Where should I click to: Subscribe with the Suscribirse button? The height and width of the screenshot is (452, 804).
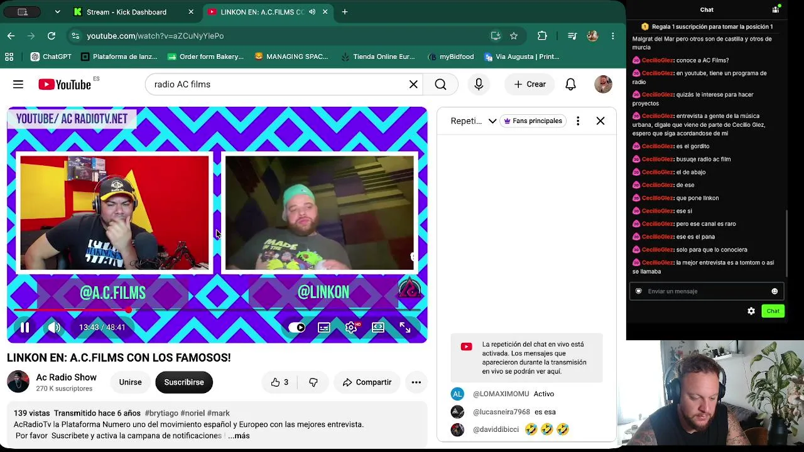(x=184, y=382)
